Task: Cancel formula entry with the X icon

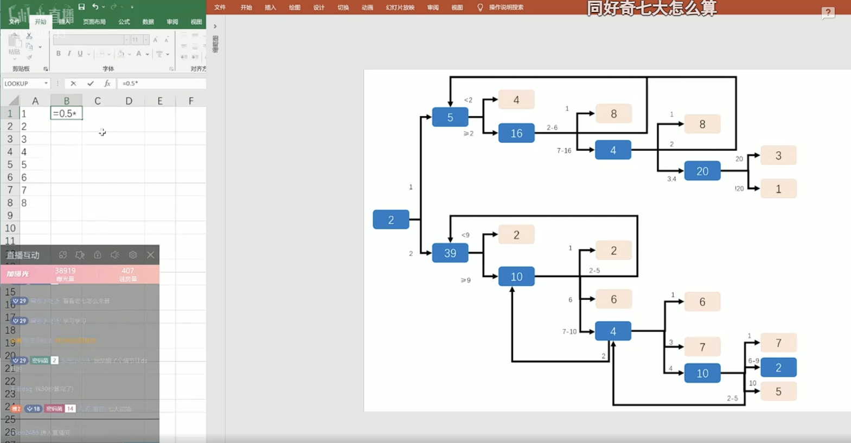Action: coord(73,84)
